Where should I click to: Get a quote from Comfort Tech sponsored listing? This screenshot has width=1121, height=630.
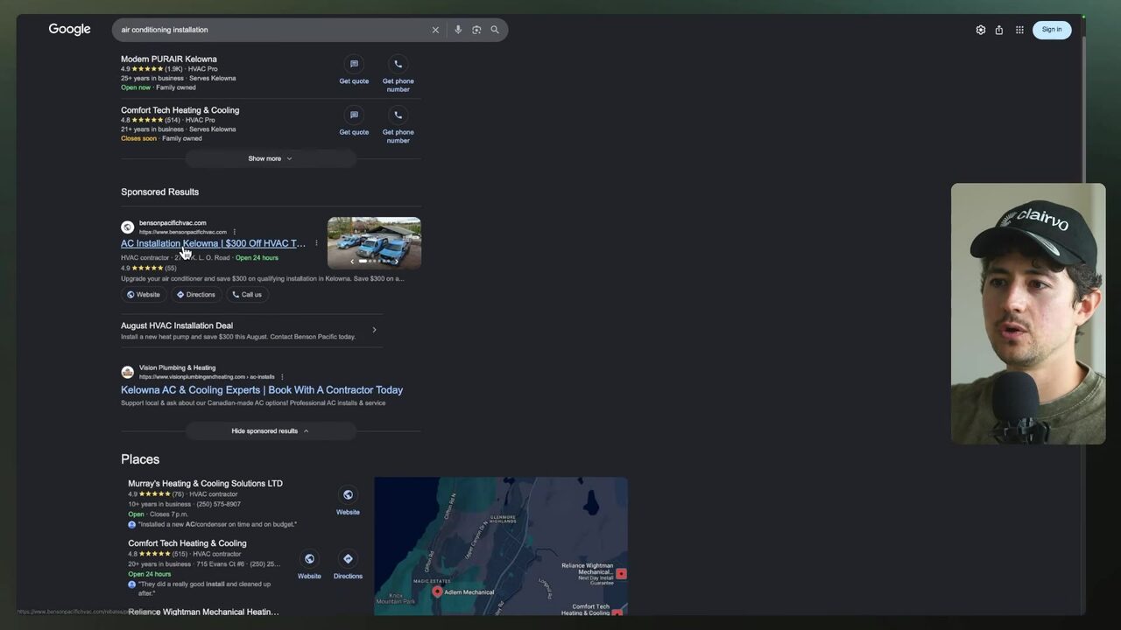point(354,122)
